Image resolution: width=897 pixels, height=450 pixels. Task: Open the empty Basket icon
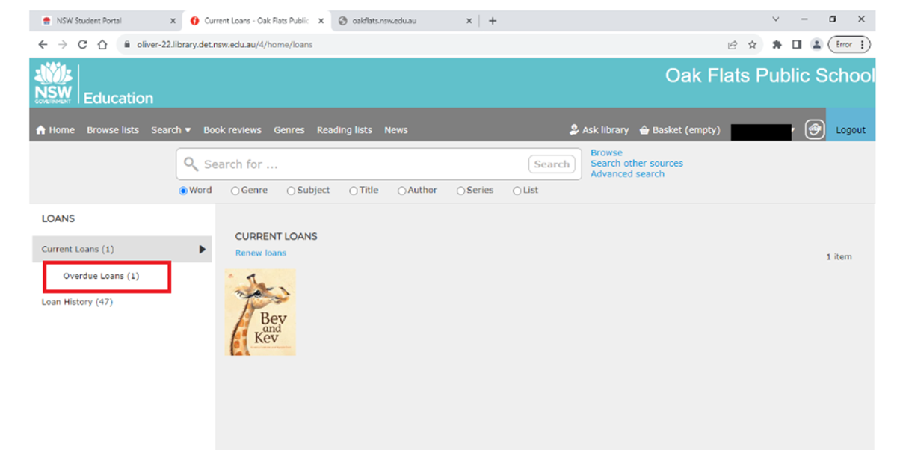pyautogui.click(x=644, y=130)
